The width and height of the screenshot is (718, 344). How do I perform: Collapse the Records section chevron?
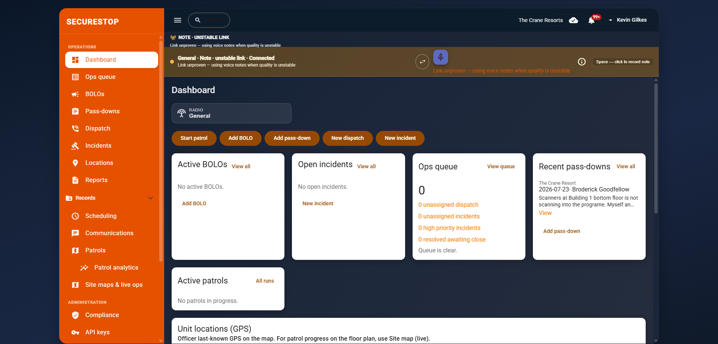point(151,198)
